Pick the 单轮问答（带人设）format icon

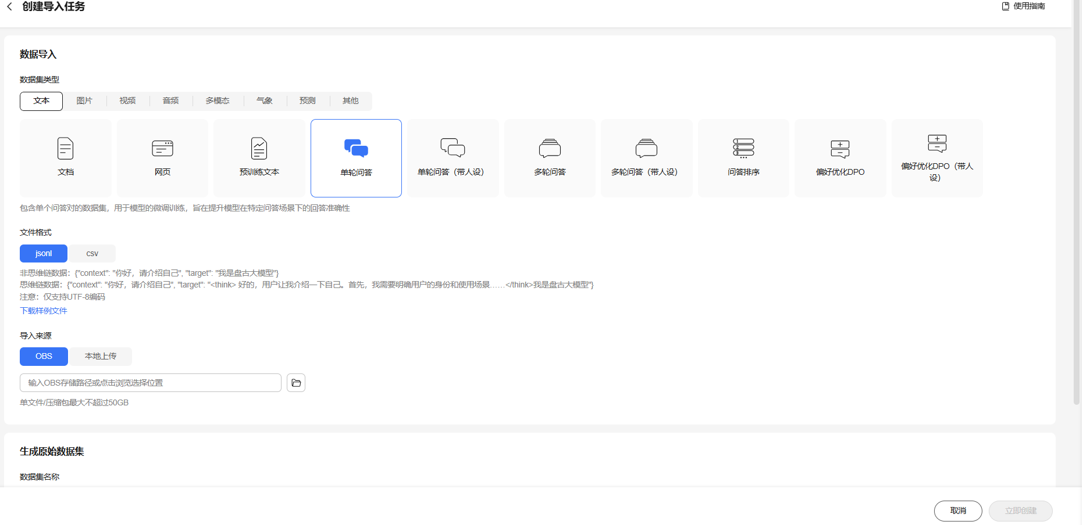[452, 148]
